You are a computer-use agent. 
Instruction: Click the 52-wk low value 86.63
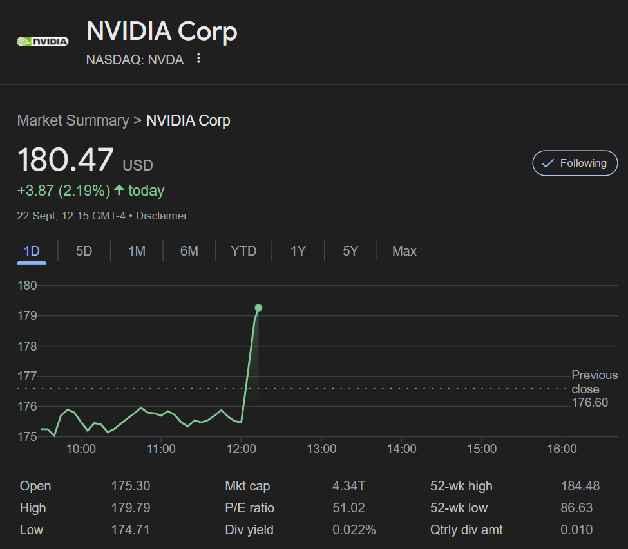[576, 508]
